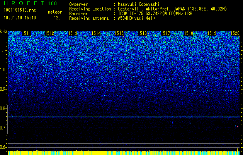Click the meteor label
Screen dimensions: 243x155
[55, 12]
